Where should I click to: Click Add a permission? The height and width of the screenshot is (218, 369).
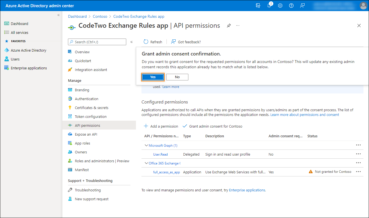[161, 126]
